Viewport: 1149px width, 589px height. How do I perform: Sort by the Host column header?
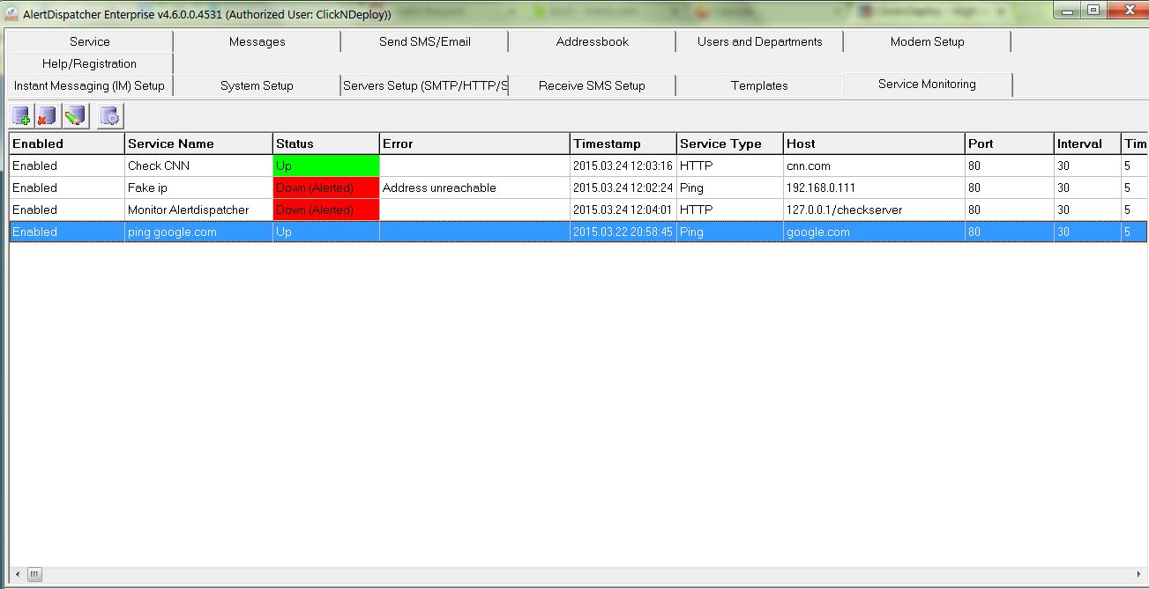click(x=874, y=144)
